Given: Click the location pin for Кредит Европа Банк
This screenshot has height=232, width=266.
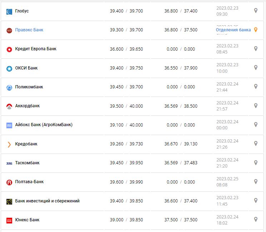Looking at the screenshot, I should click(256, 49).
